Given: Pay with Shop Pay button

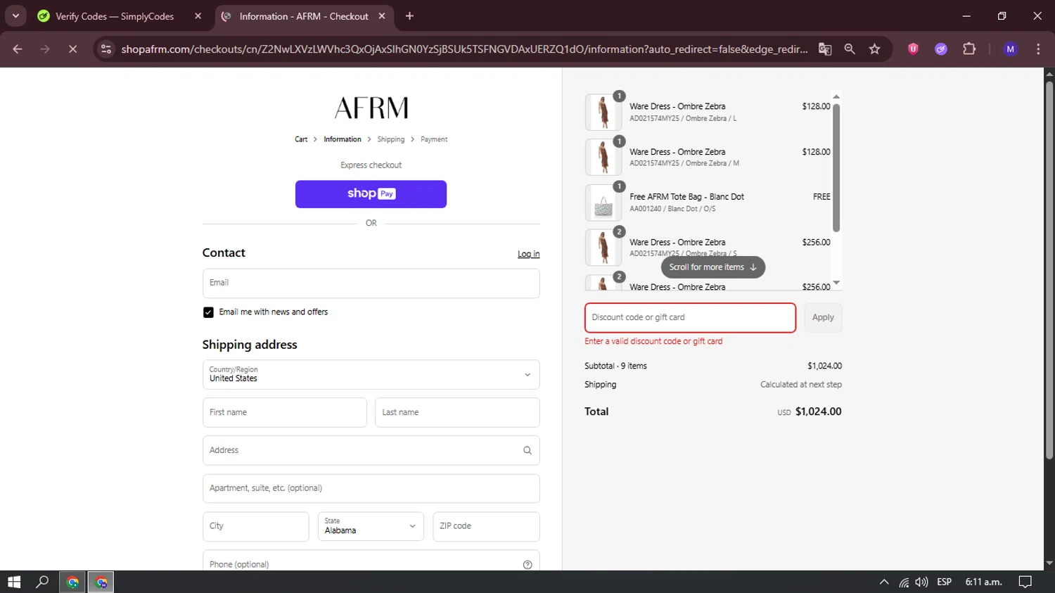Looking at the screenshot, I should (371, 194).
